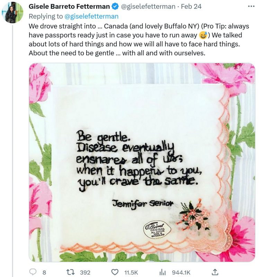
Task: Click the reply count of 8
Action: pos(44,272)
